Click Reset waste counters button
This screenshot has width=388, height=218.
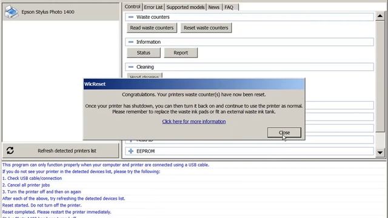click(x=206, y=28)
